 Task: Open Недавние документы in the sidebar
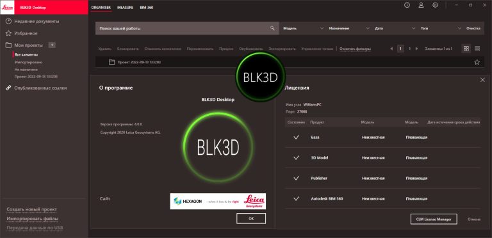tap(37, 21)
